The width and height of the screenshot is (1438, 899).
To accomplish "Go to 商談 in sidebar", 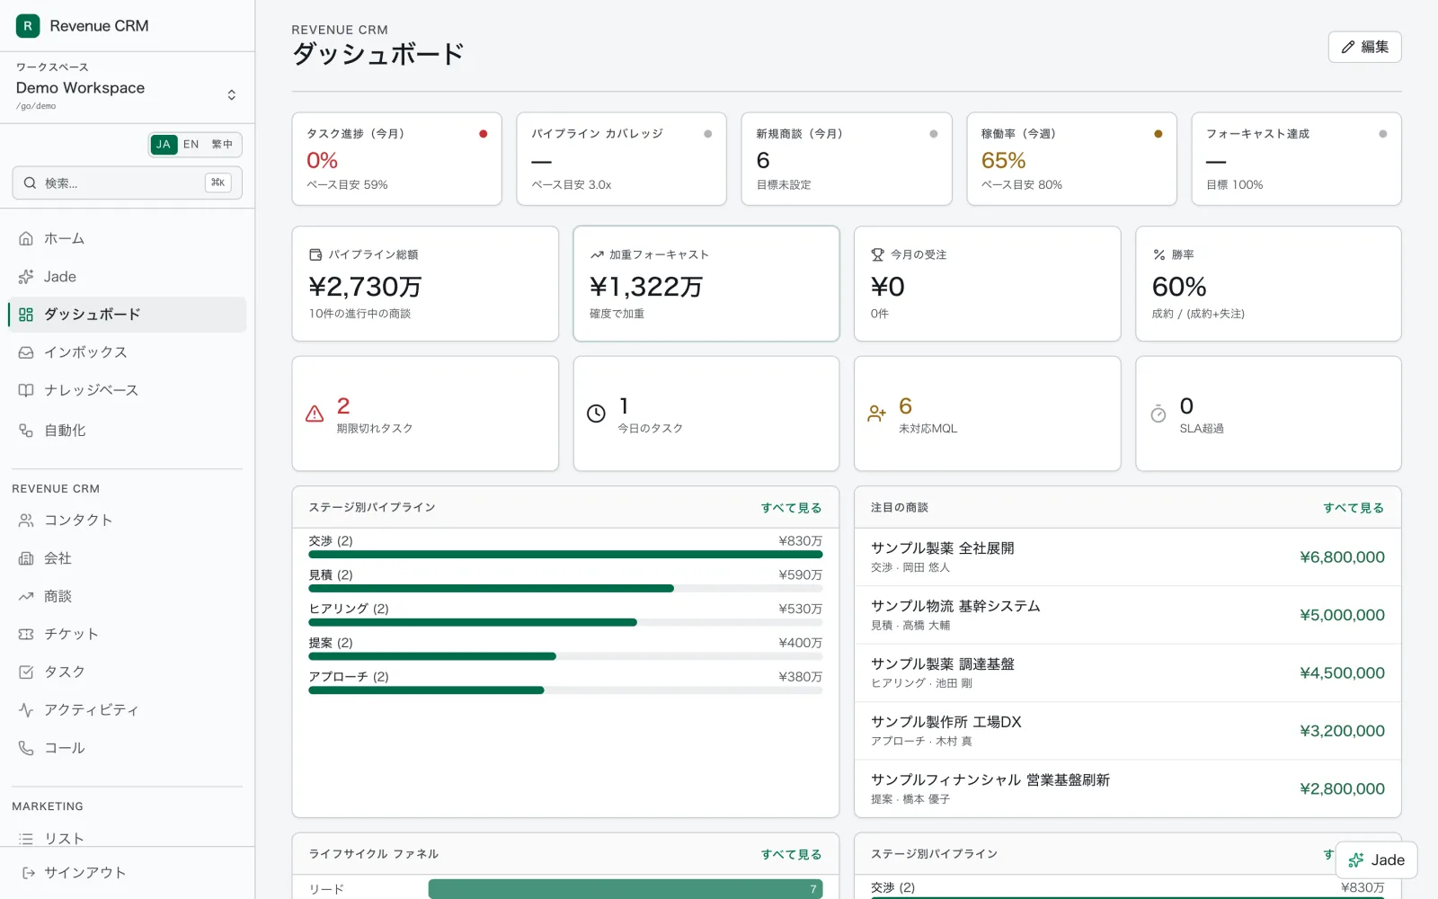I will click(127, 596).
